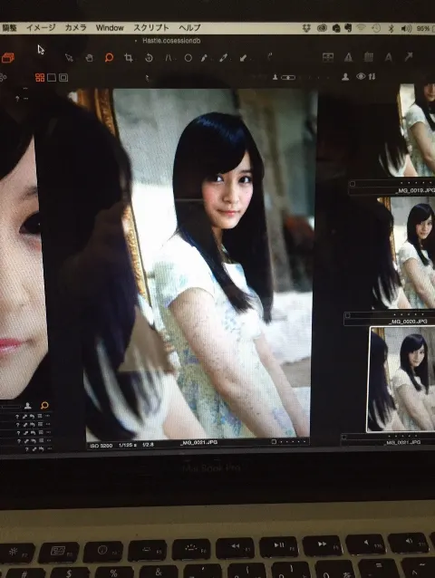Viewport: 435px width, 578px height.
Task: Click the browser sort arrows icon
Action: coord(372,77)
